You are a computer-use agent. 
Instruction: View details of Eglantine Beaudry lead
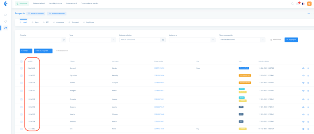[303, 75]
